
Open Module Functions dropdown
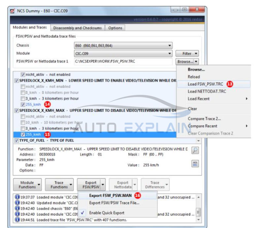coord(27,185)
